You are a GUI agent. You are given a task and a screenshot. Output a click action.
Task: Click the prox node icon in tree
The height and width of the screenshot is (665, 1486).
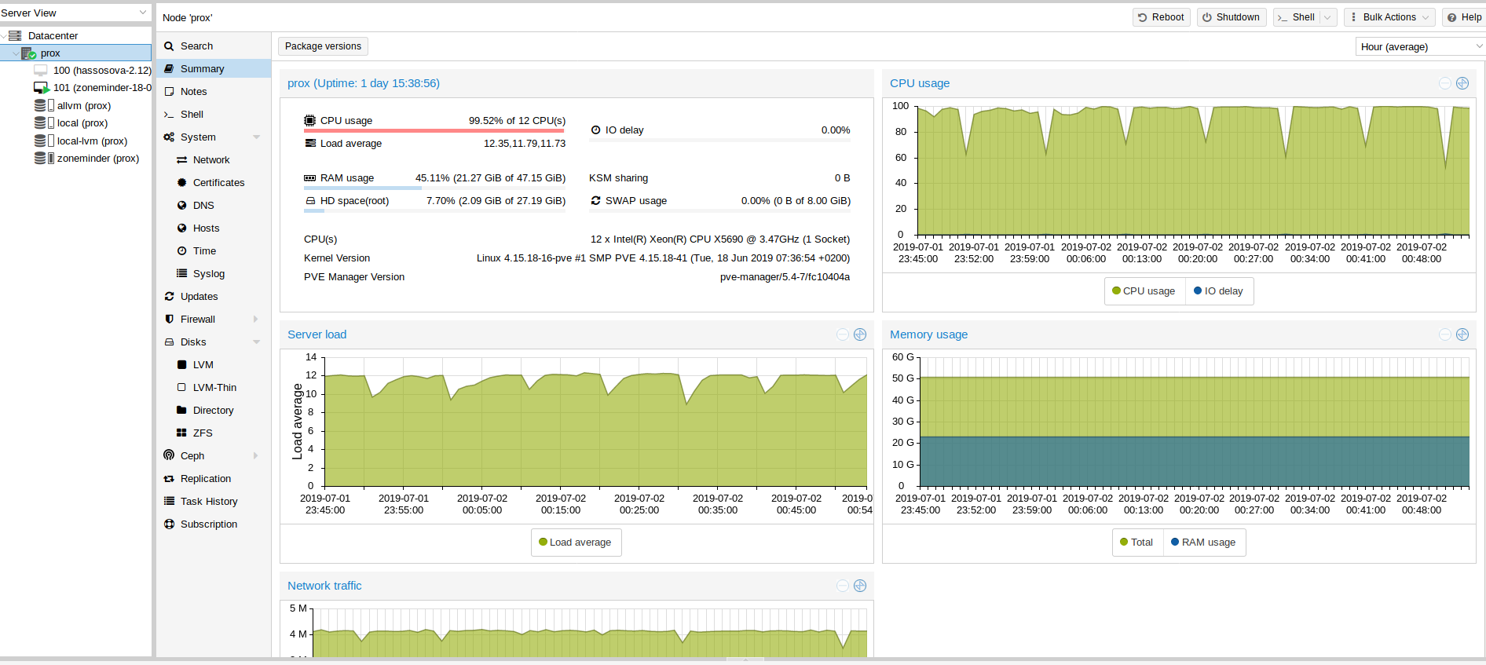point(29,53)
